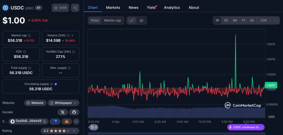Image resolution: width=283 pixels, height=135 pixels.
Task: Show Market cap info tooltip icon
Action: 29,35
